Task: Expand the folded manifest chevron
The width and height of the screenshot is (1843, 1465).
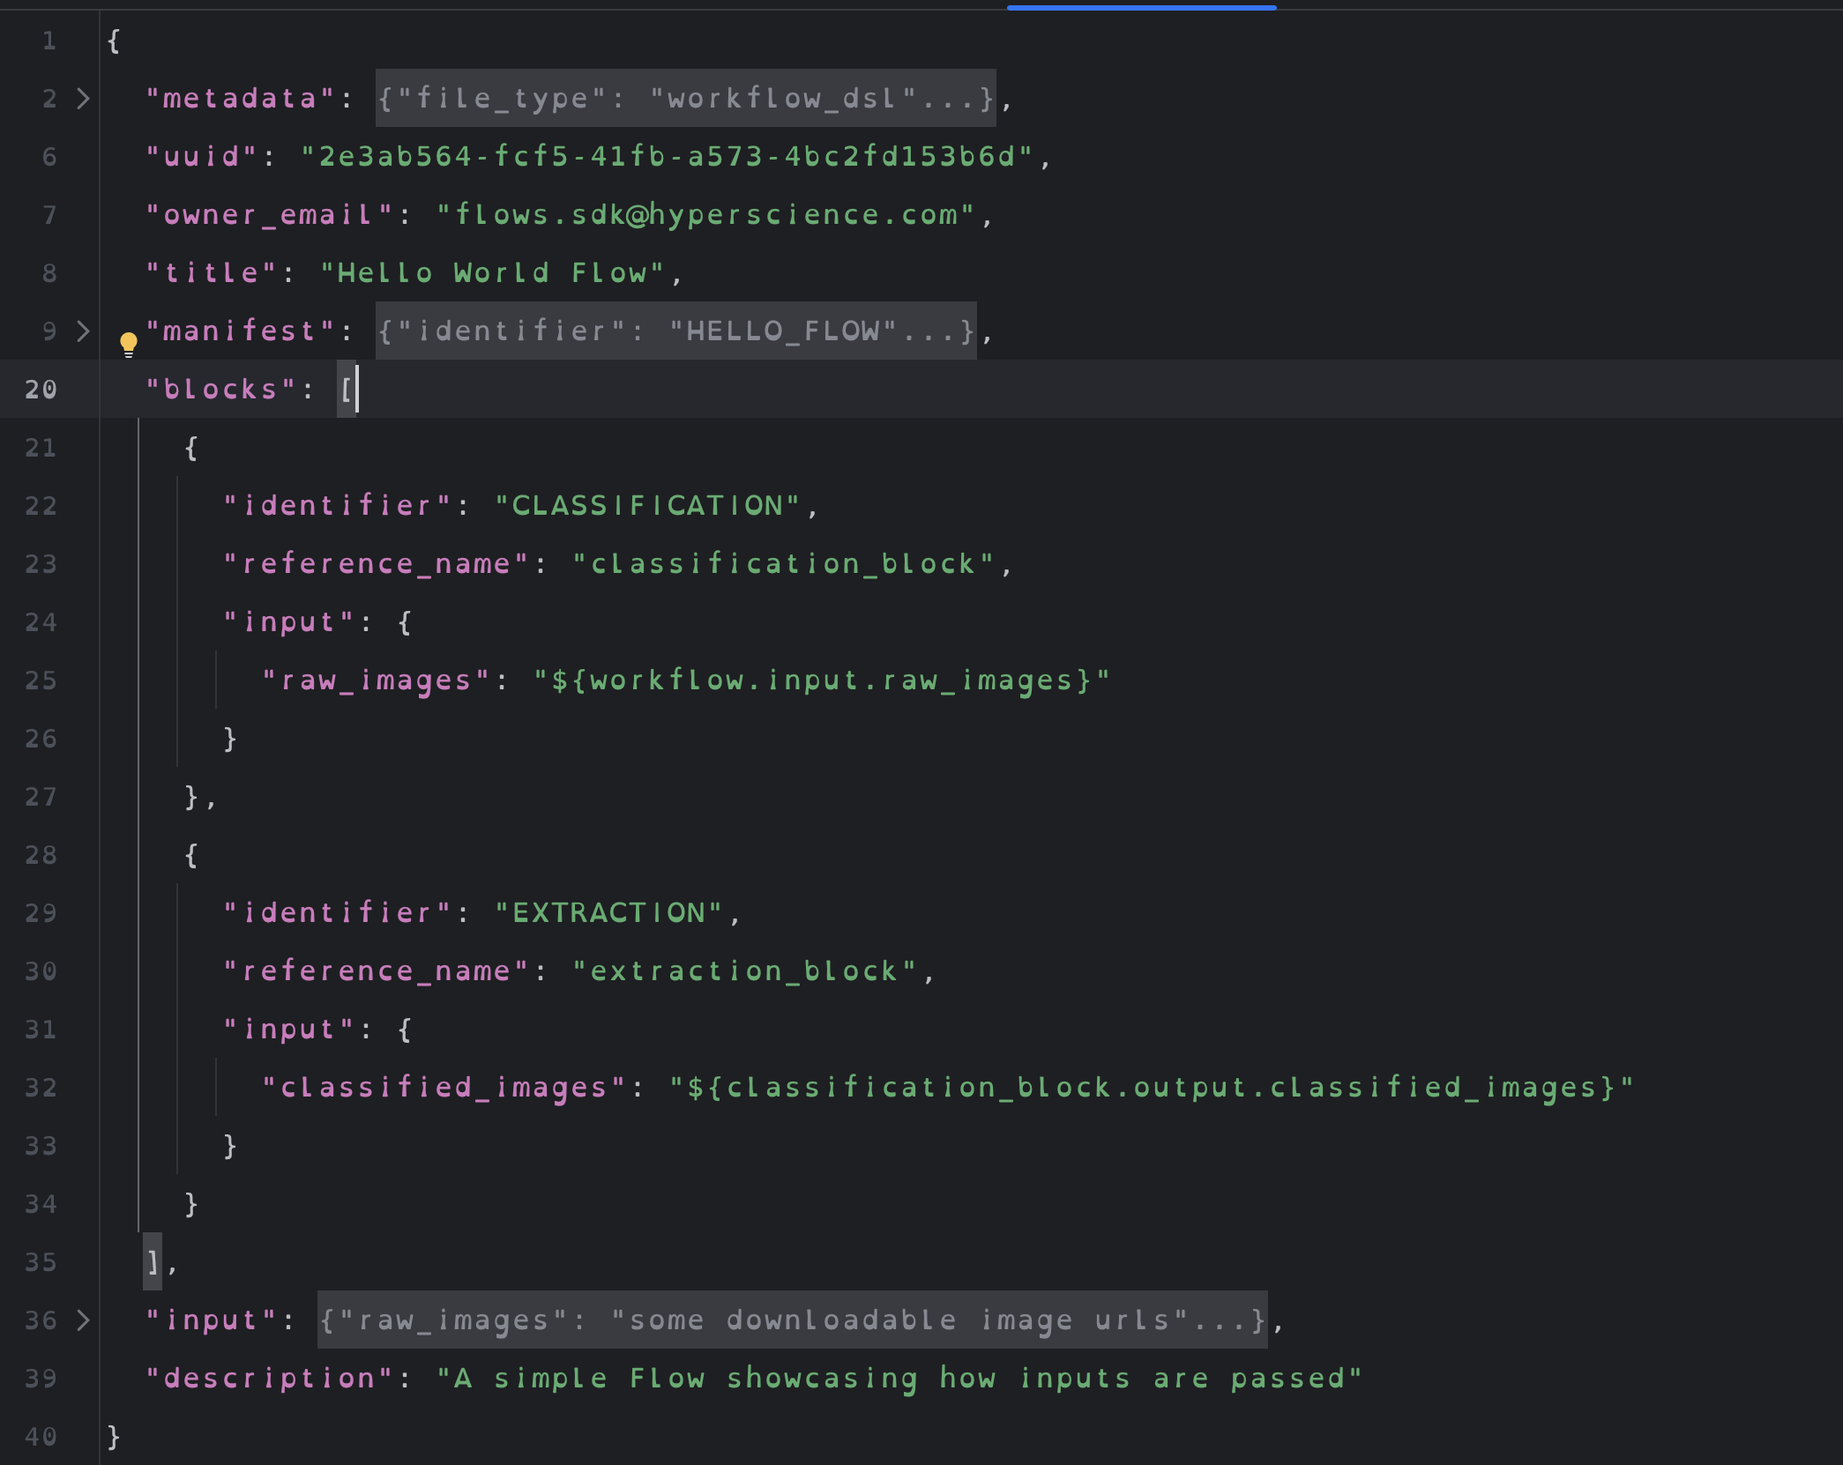Action: coord(83,331)
